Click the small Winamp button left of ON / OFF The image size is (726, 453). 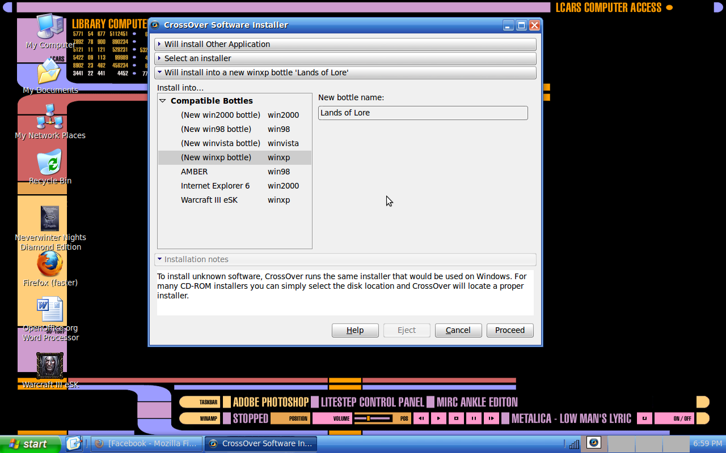click(x=644, y=418)
